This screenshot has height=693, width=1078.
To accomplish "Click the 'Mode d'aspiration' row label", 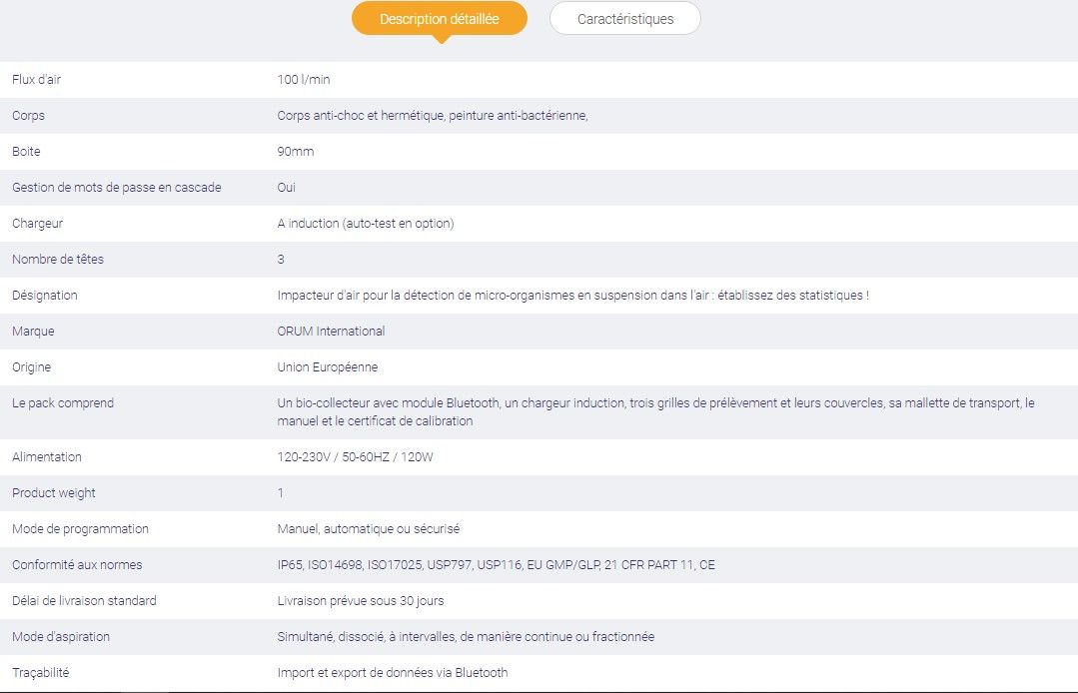I will click(61, 637).
